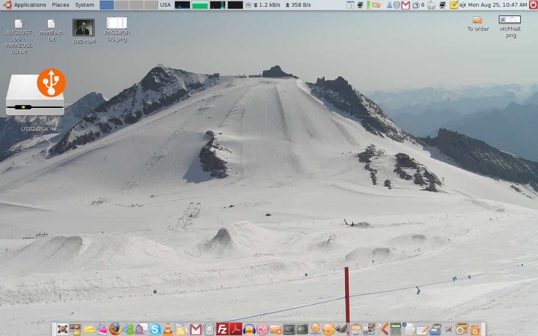Launch Audacity from the dock
The image size is (538, 336).
(x=249, y=329)
